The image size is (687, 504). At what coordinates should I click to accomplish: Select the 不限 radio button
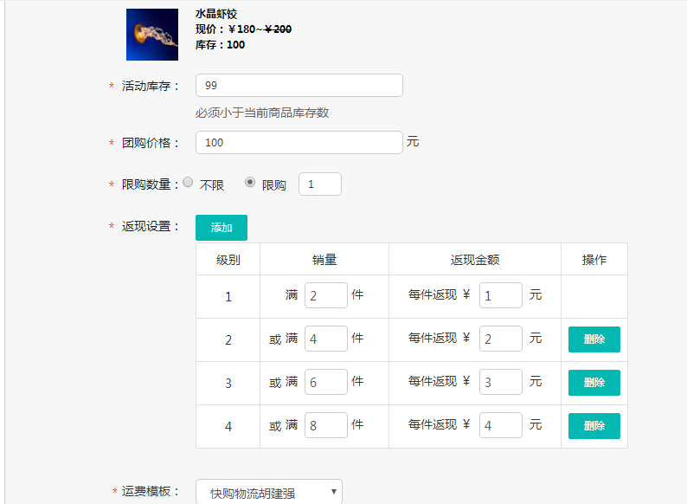[x=188, y=183]
